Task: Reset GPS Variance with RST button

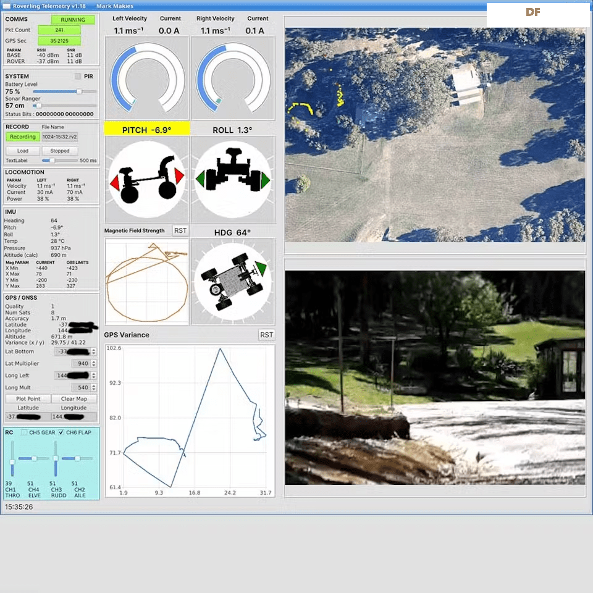Action: point(266,335)
